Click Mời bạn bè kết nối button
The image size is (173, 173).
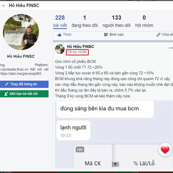tap(24, 94)
